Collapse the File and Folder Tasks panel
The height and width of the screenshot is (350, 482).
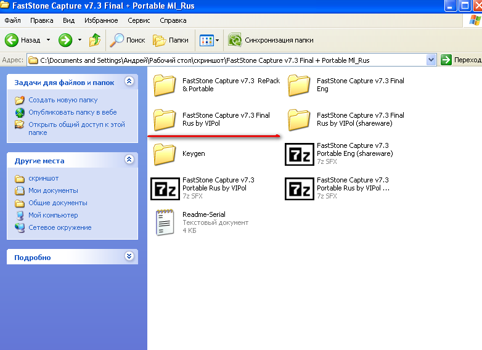point(129,81)
